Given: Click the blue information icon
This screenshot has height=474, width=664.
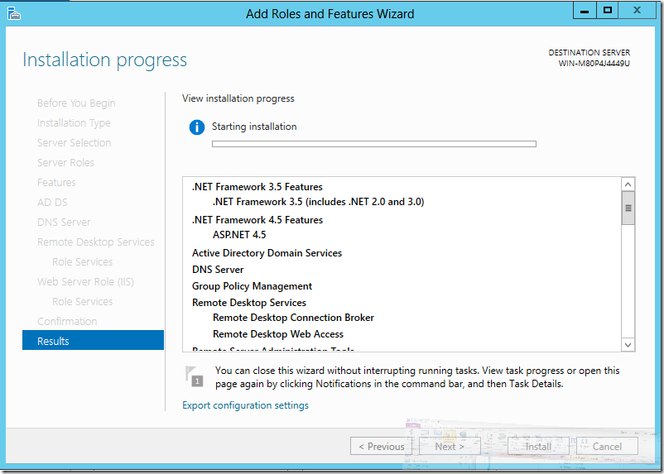Looking at the screenshot, I should [x=196, y=127].
